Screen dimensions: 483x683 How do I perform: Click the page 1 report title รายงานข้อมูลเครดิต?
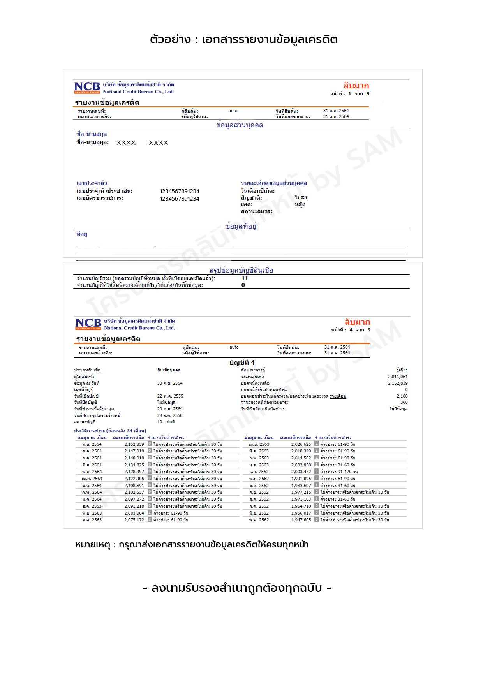pos(107,102)
